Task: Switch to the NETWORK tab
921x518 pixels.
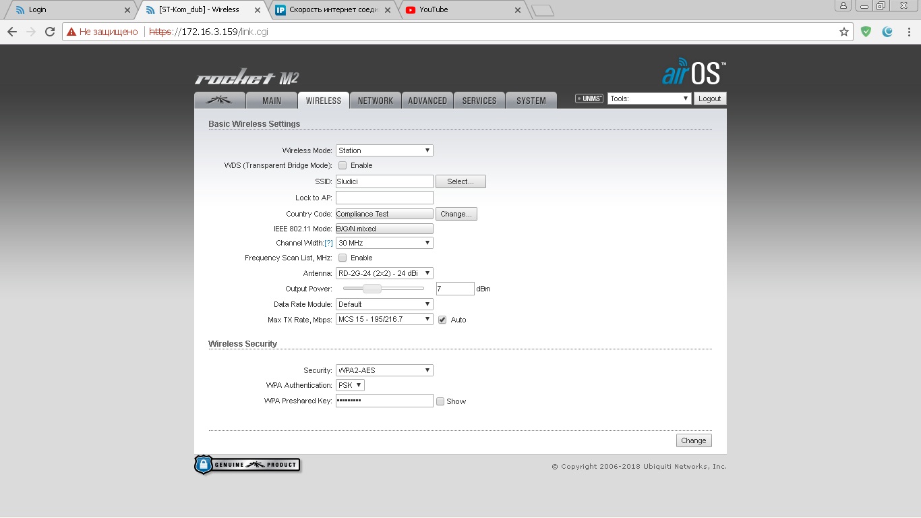Action: point(375,100)
